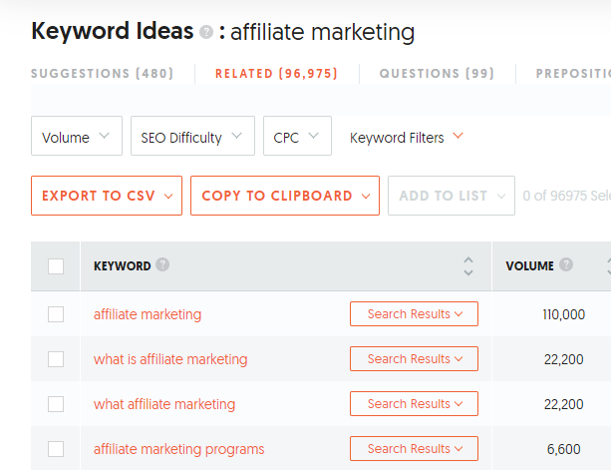This screenshot has width=611, height=470.
Task: Sort by the KEYWORD column arrows
Action: 468,266
